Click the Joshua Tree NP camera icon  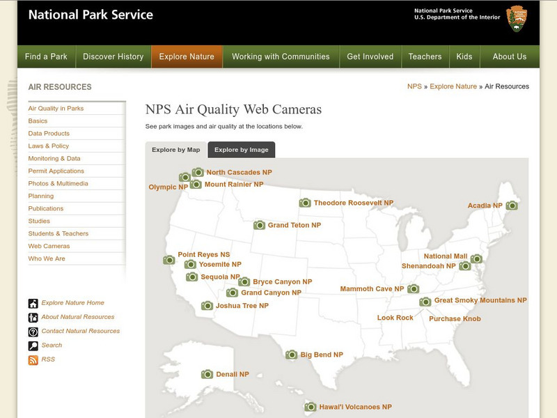[x=207, y=305]
